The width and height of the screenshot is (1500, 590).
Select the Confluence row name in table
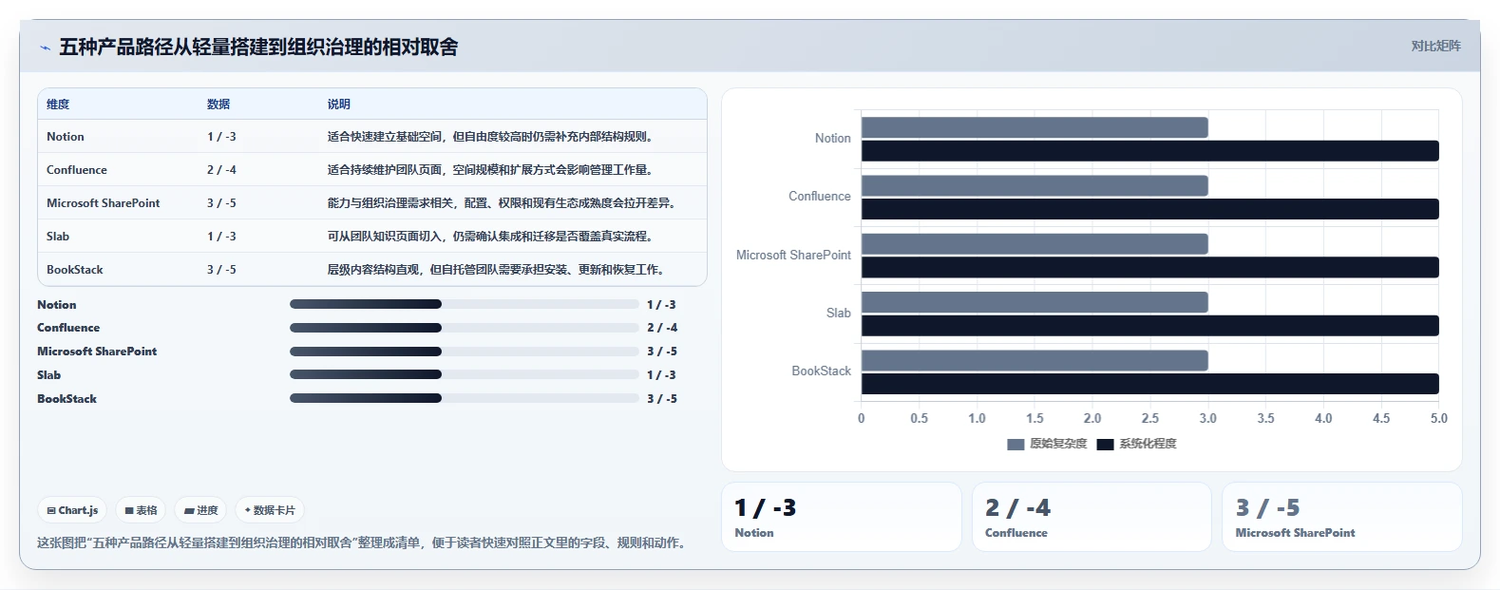pyautogui.click(x=77, y=170)
